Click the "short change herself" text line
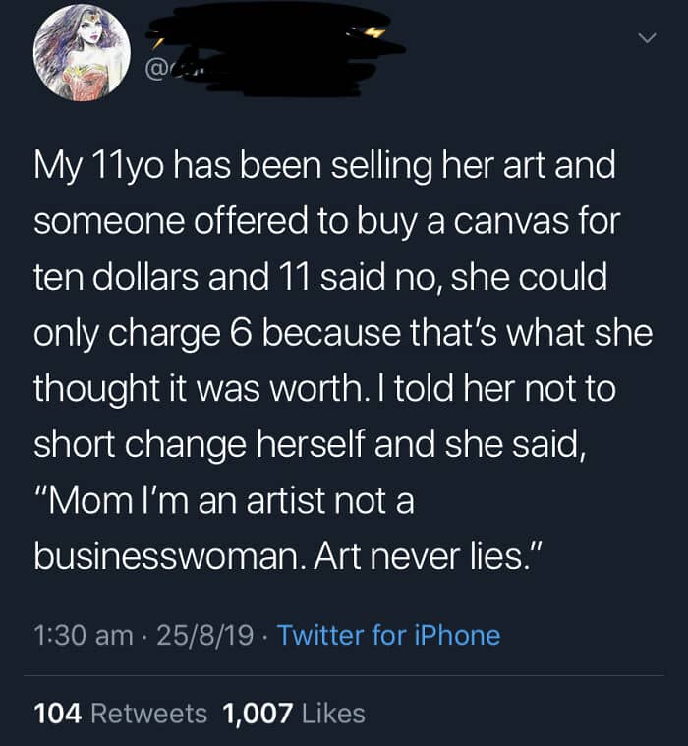 pyautogui.click(x=310, y=445)
